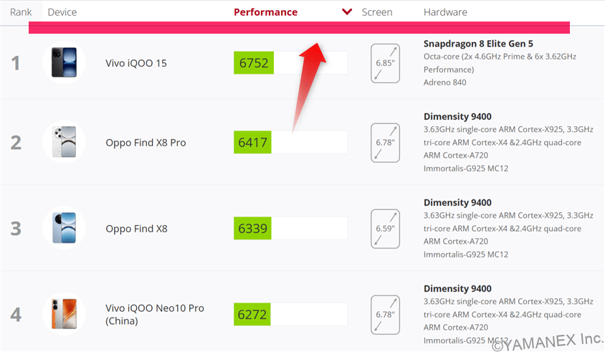Open the Oppo Find X8 device link

click(136, 229)
